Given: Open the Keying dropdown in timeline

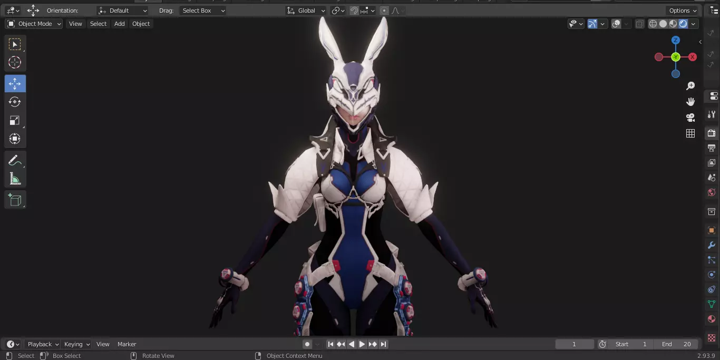Looking at the screenshot, I should pyautogui.click(x=76, y=344).
